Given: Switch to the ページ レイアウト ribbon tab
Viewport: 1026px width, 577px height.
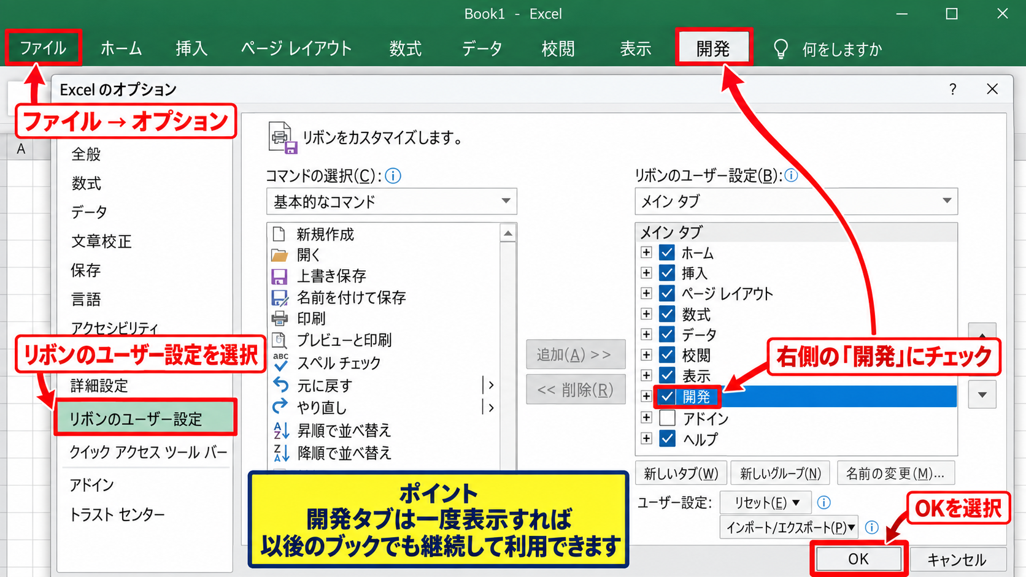Looking at the screenshot, I should [x=296, y=48].
